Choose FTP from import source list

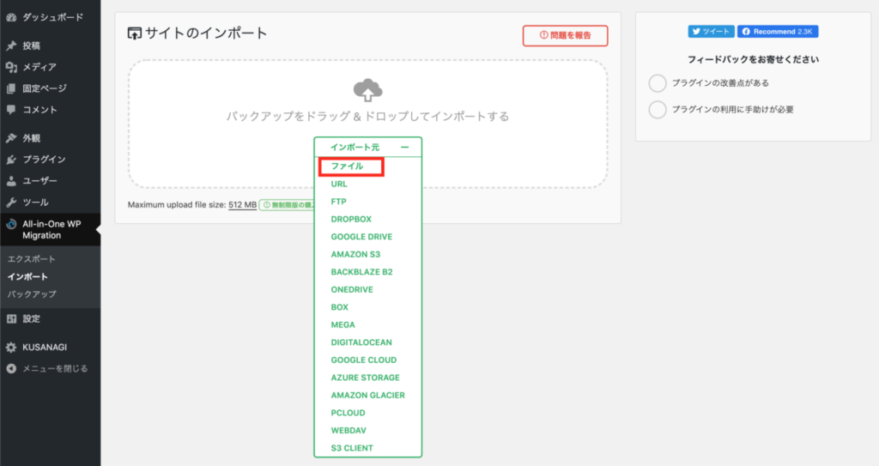[338, 202]
